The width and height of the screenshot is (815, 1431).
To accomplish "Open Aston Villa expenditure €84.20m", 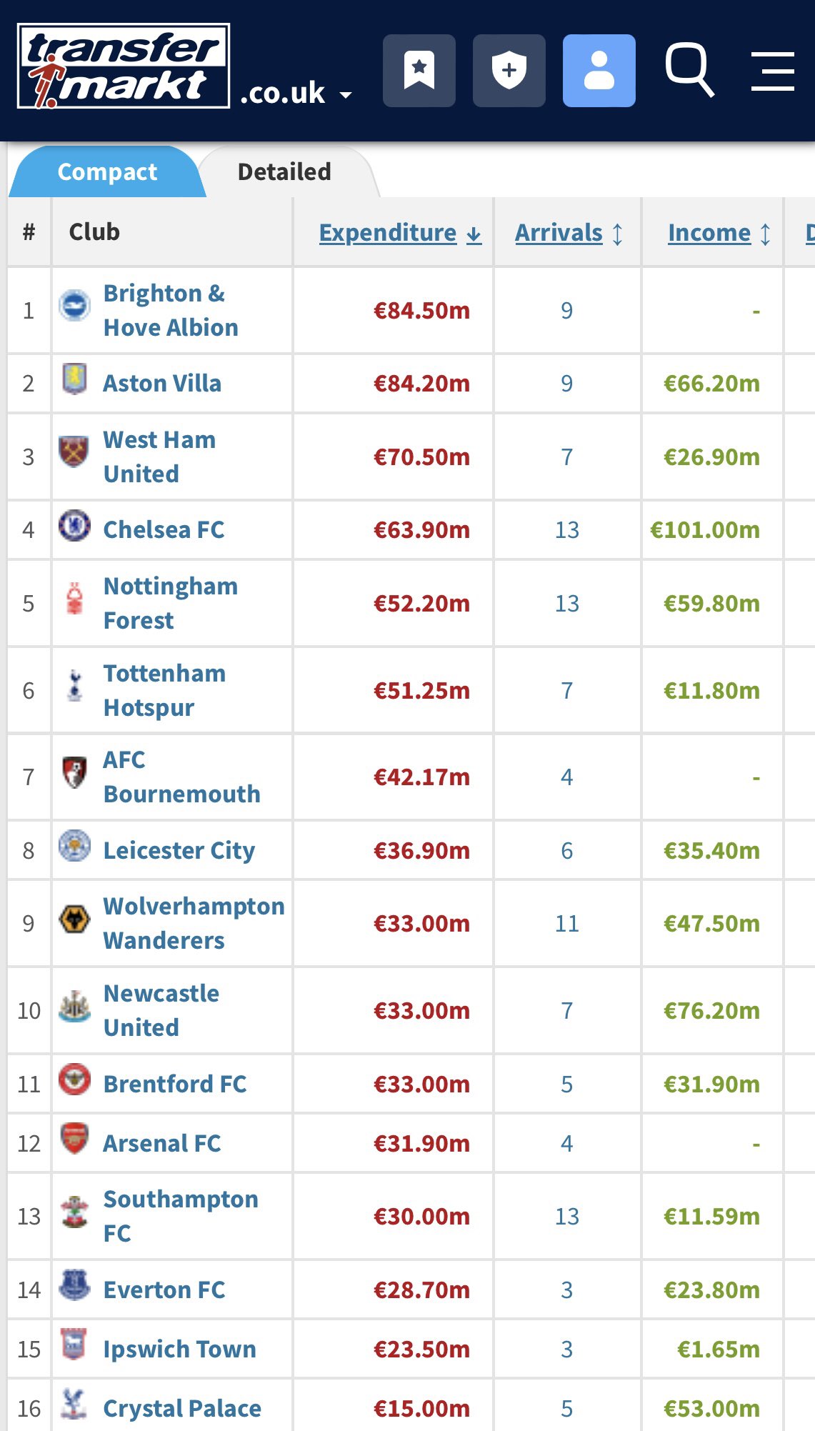I will (421, 384).
